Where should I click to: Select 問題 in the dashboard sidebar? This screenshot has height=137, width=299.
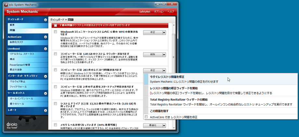coord(28,30)
